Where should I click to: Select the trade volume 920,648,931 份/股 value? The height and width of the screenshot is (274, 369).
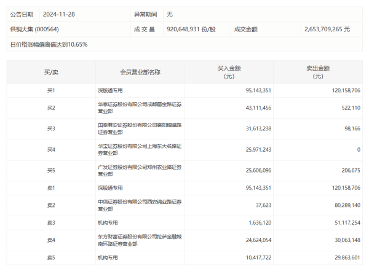[x=191, y=29]
